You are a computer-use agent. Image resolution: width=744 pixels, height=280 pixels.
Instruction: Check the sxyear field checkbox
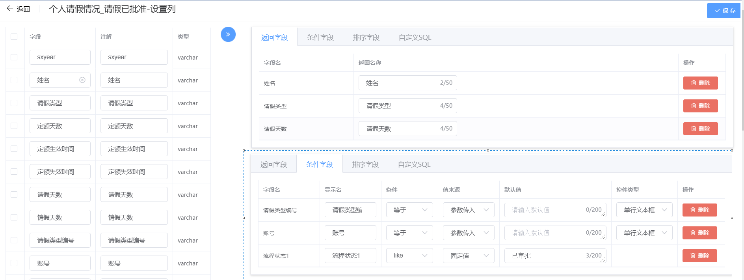[14, 57]
